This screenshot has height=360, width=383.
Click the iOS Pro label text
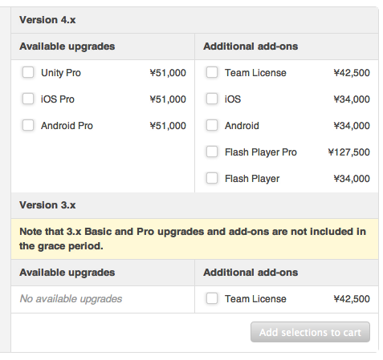tap(58, 99)
